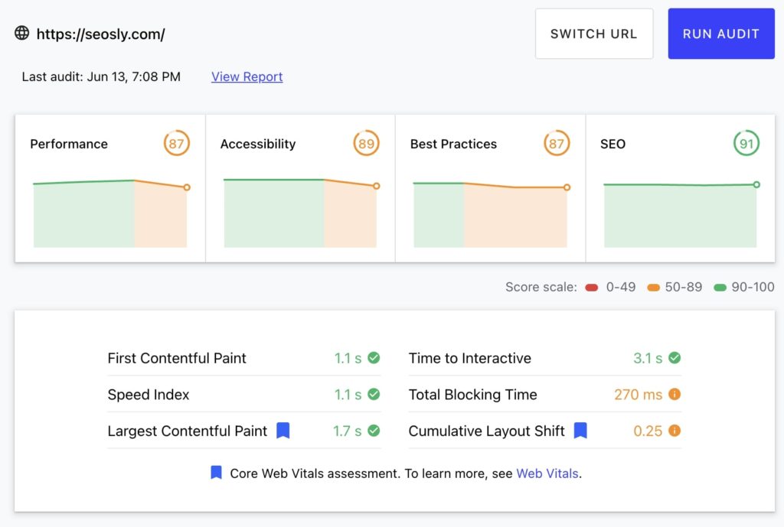The width and height of the screenshot is (784, 527).
Task: Click green checkmark beside Time to Interactive
Action: pyautogui.click(x=675, y=358)
